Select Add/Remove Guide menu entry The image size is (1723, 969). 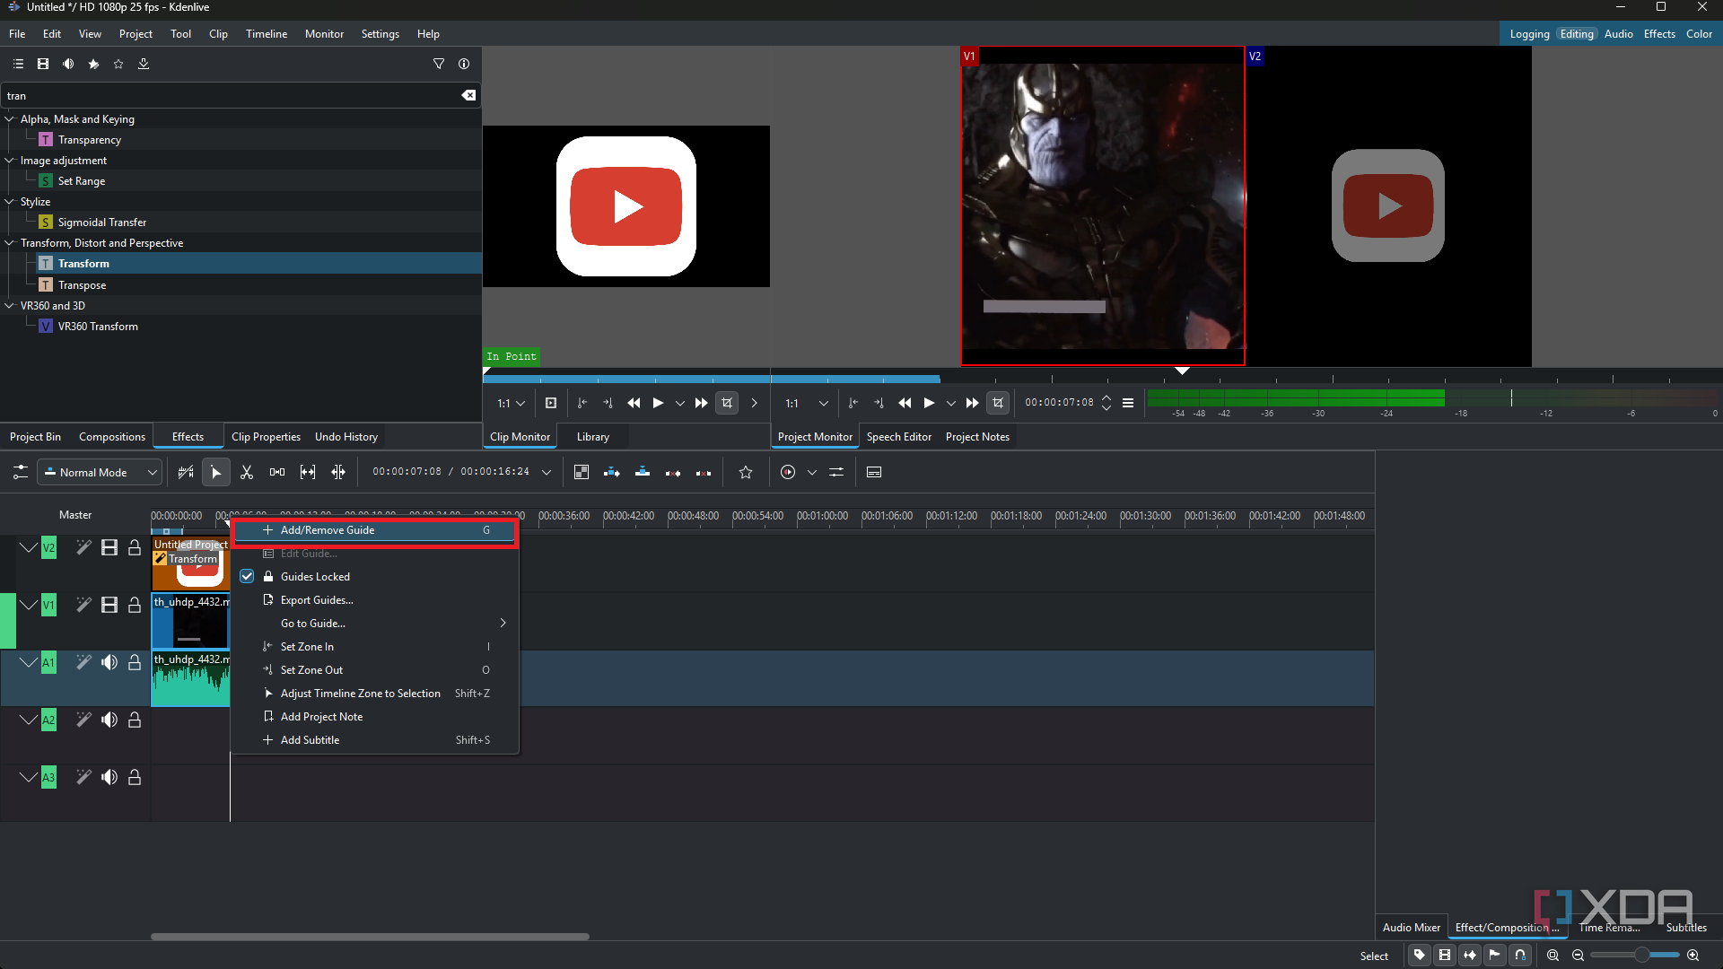point(375,530)
